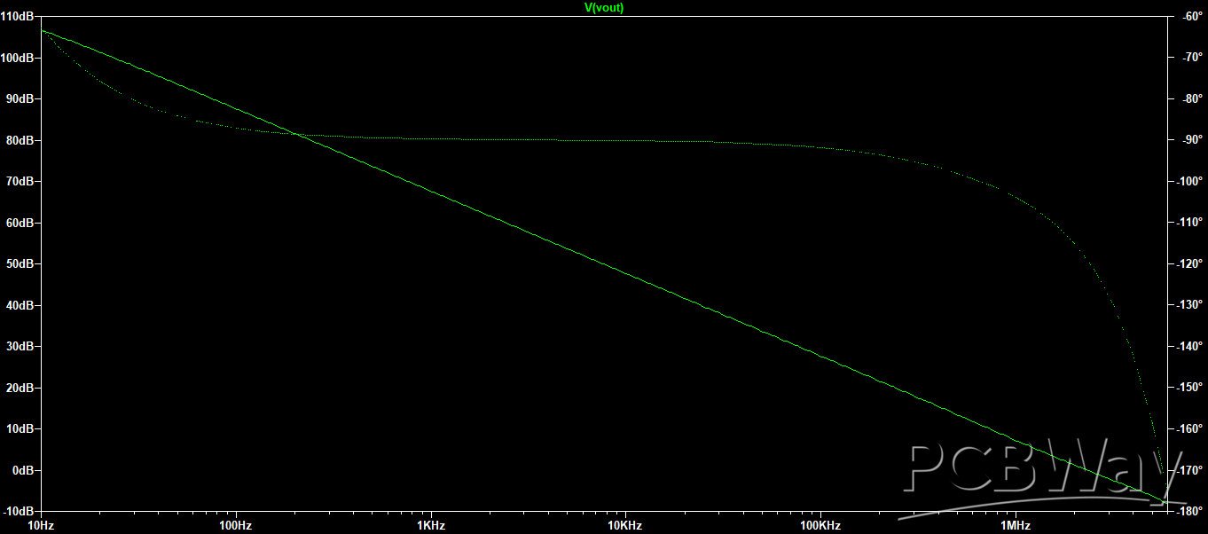The height and width of the screenshot is (534, 1208).
Task: Click the V(vout) trace label
Action: 604,7
